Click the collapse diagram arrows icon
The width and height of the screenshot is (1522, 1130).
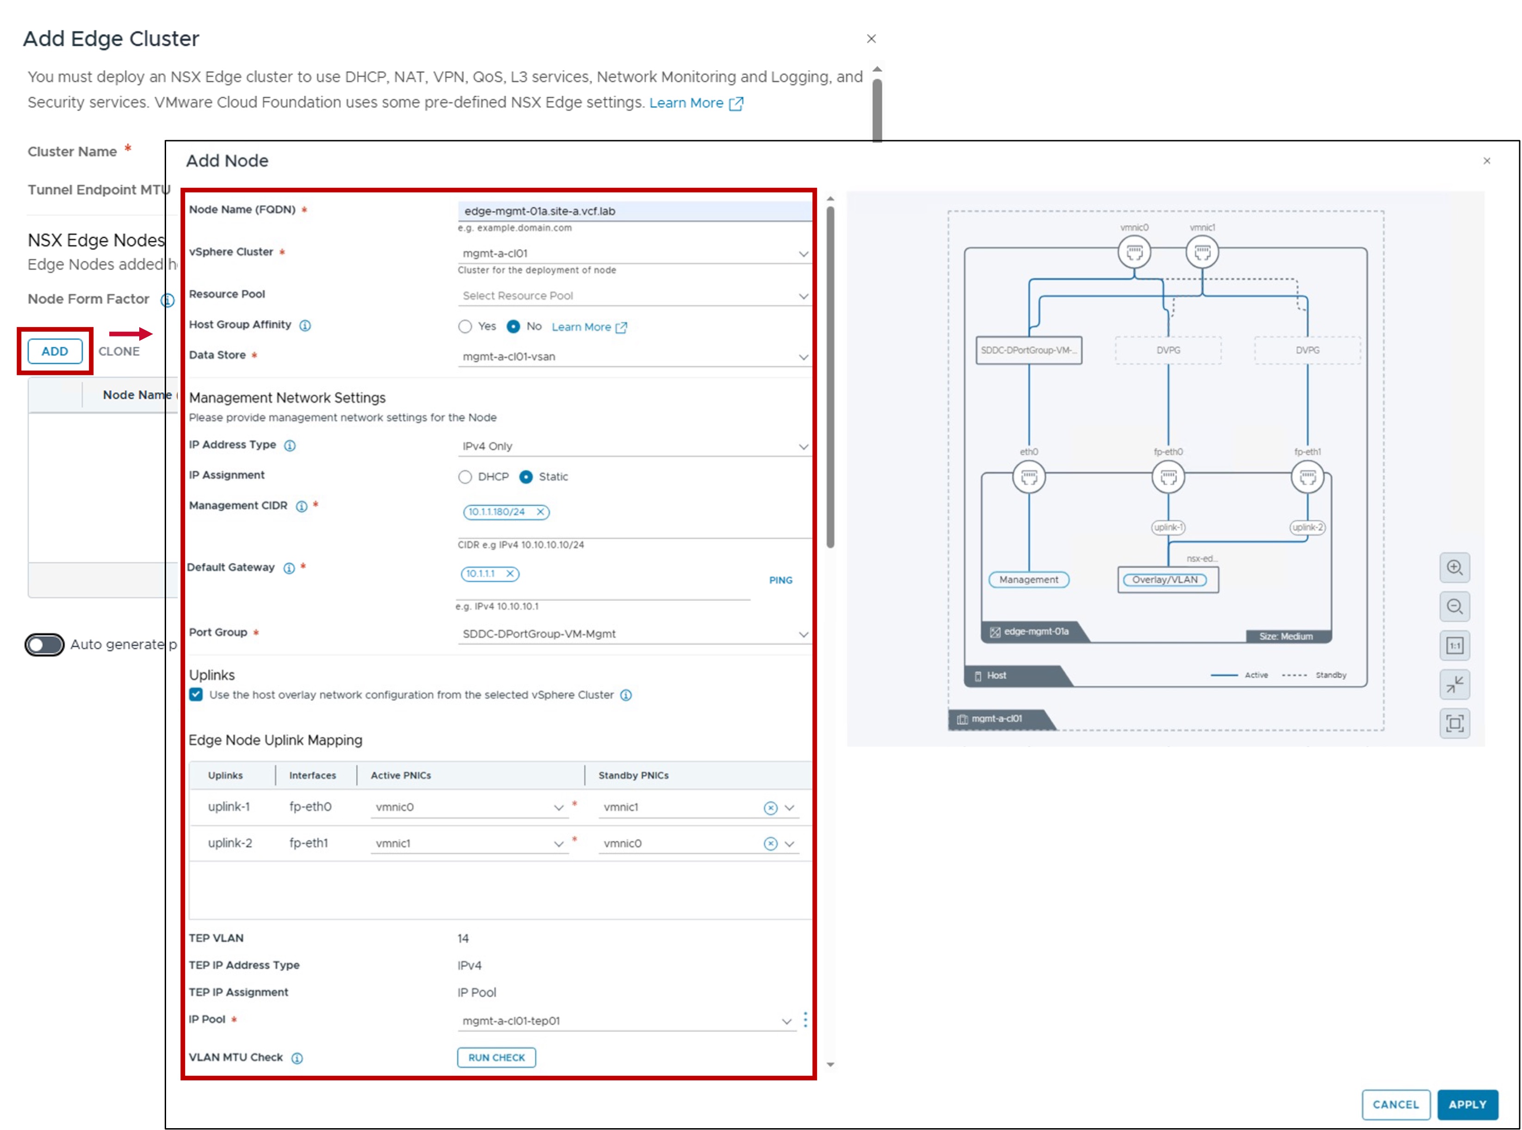point(1454,684)
